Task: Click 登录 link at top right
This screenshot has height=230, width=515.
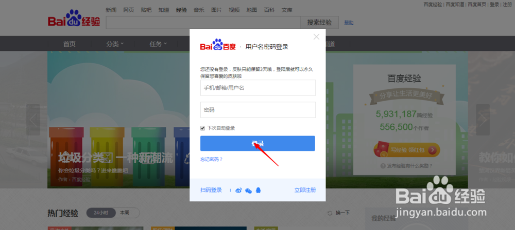Action: (494, 4)
